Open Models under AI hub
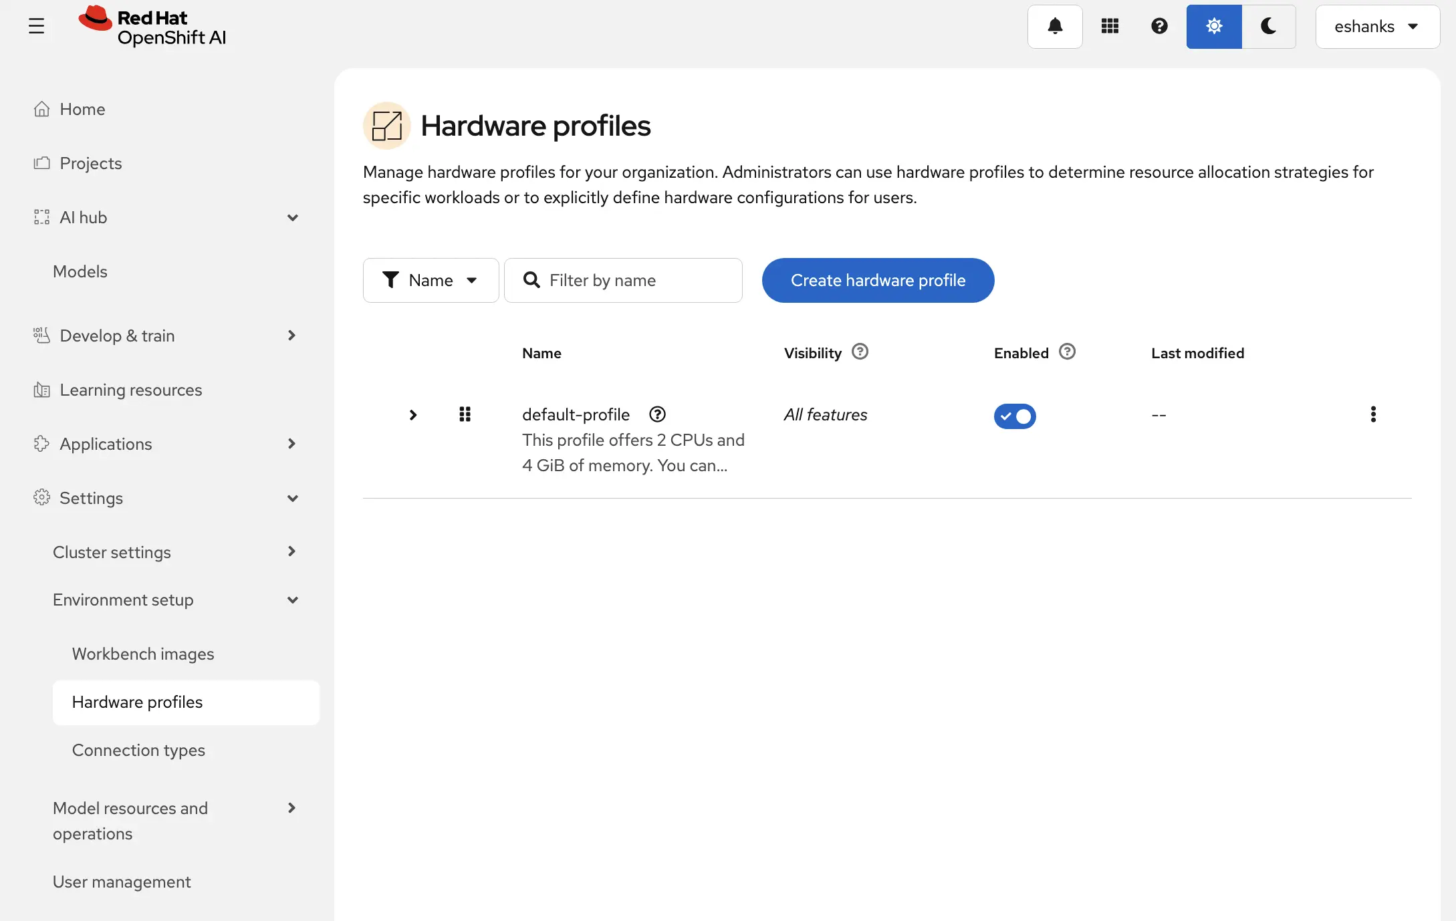1456x921 pixels. point(80,271)
